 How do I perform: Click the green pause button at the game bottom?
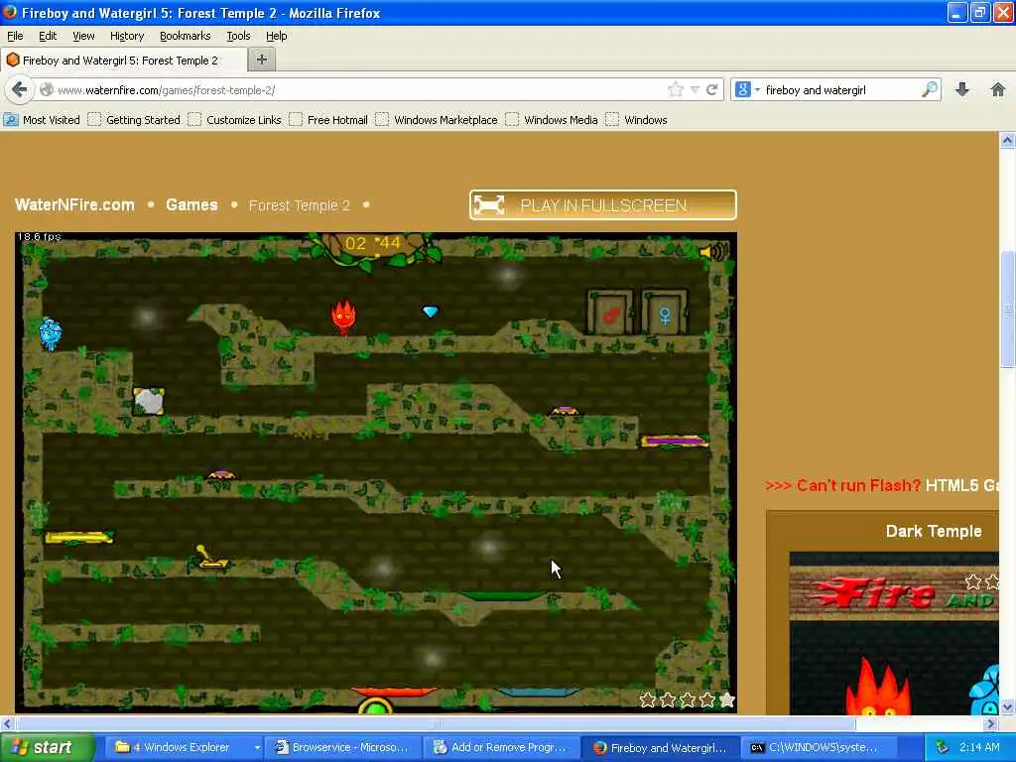[375, 705]
